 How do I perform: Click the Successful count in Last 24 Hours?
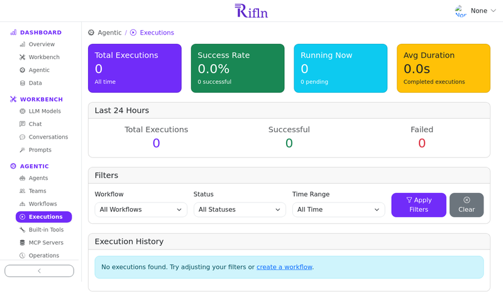[x=289, y=143]
